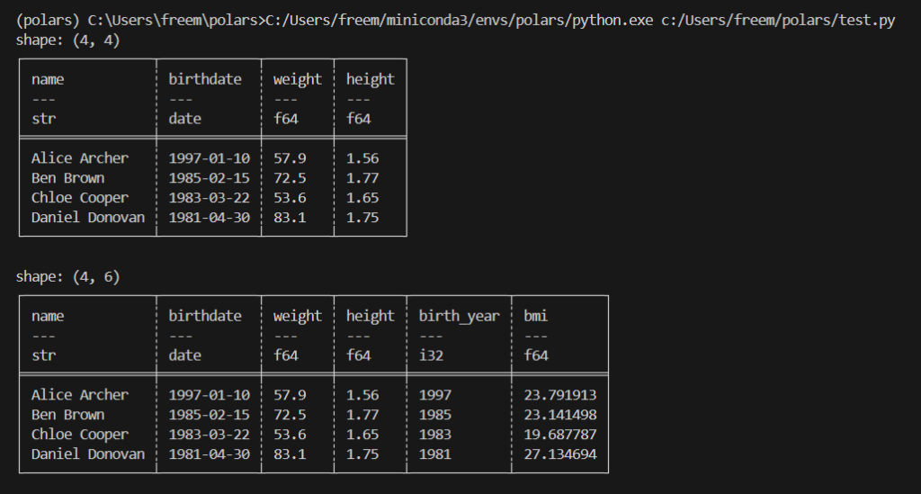Click the python.exe interpreter path text

460,21
